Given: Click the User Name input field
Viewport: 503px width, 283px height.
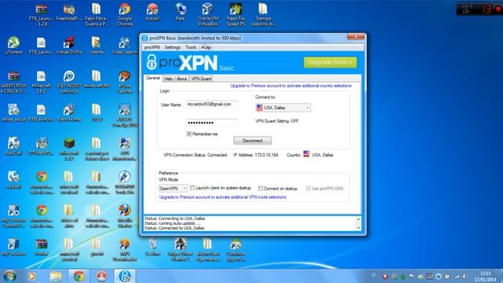Looking at the screenshot, I should point(212,105).
